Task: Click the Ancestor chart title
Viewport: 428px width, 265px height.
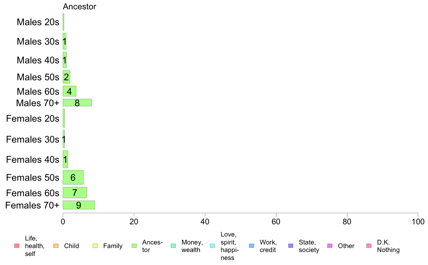Action: pyautogui.click(x=79, y=6)
